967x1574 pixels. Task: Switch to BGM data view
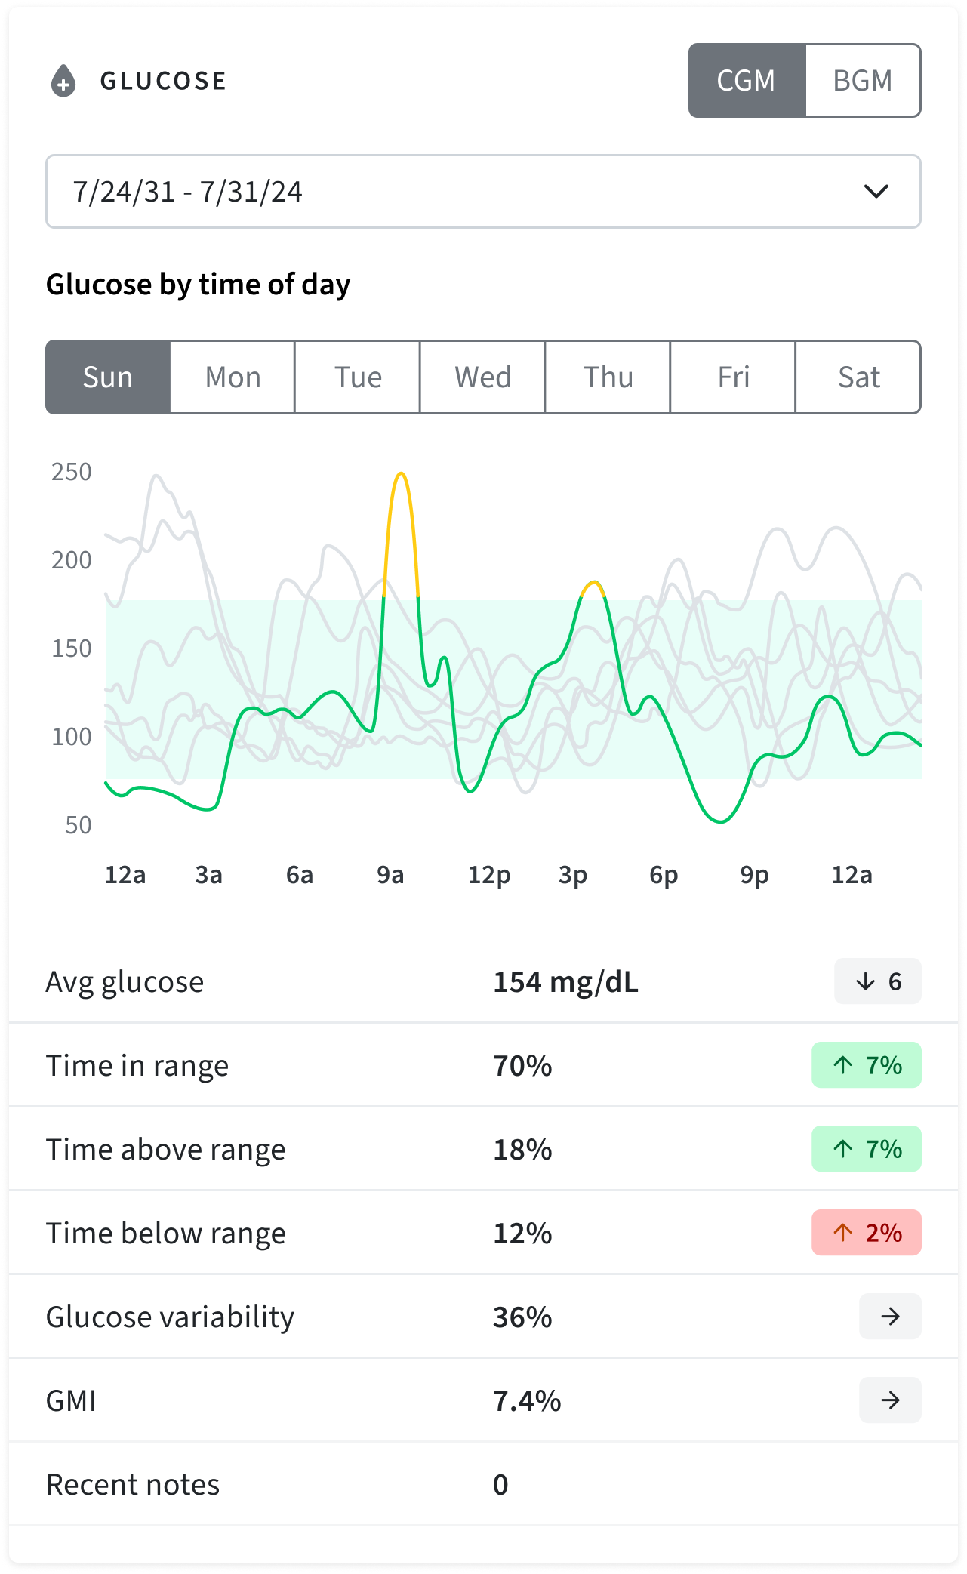coord(863,81)
